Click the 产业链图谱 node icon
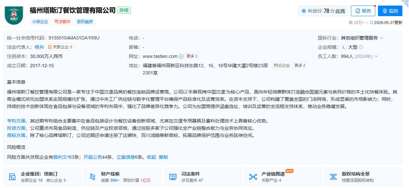The width and height of the screenshot is (409, 188). pos(253,177)
